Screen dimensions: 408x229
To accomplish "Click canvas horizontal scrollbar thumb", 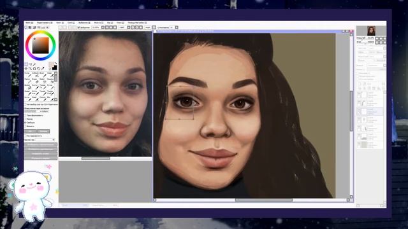I will (x=263, y=200).
